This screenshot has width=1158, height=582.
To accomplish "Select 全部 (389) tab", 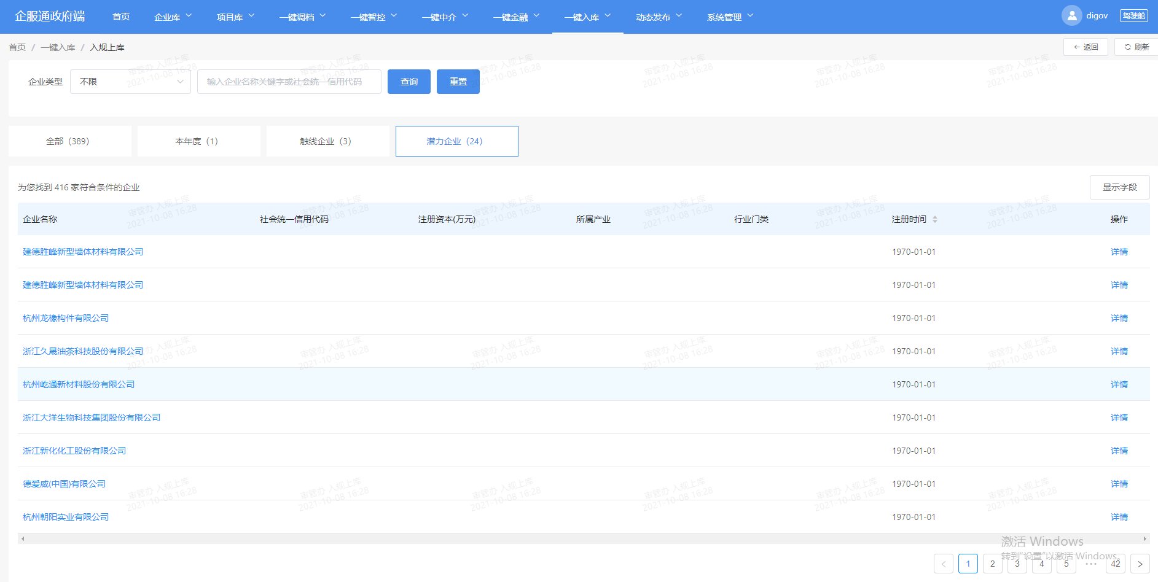I will (x=70, y=141).
